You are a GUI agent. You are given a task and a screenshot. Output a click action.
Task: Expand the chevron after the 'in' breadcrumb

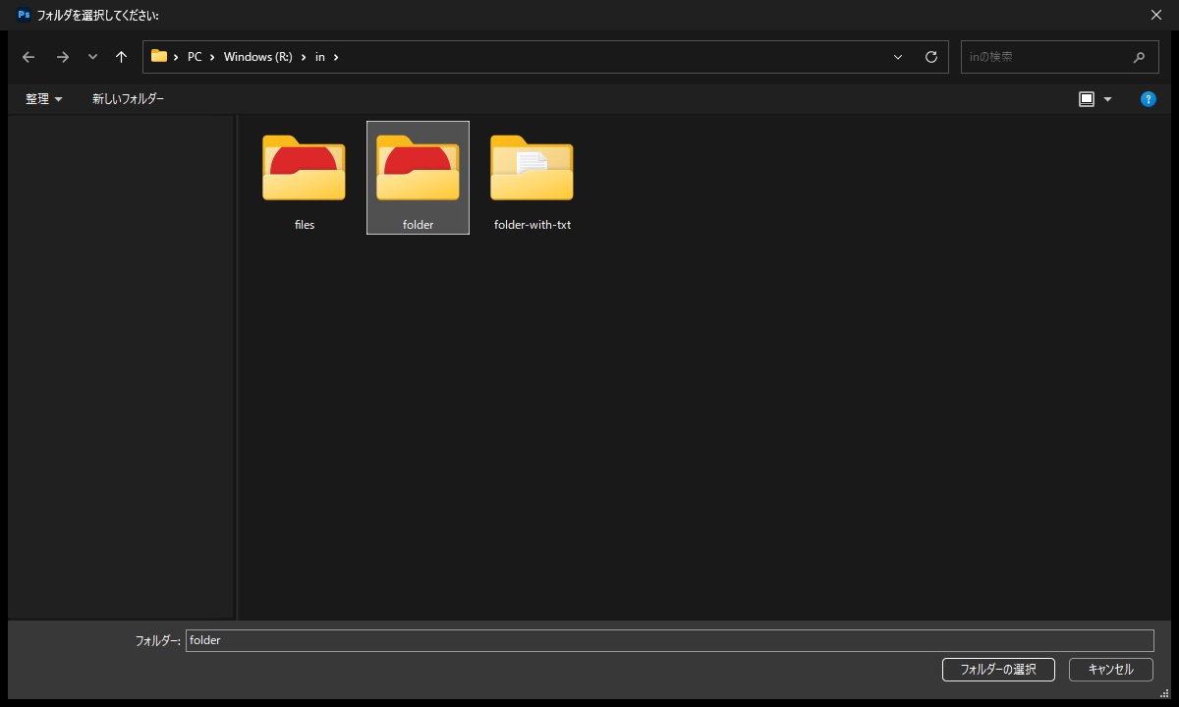coord(336,57)
